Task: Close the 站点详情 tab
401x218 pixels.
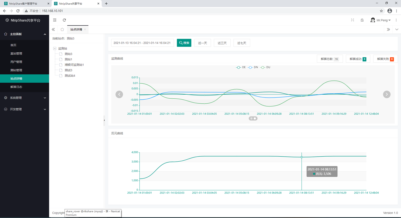Action: [x=85, y=29]
